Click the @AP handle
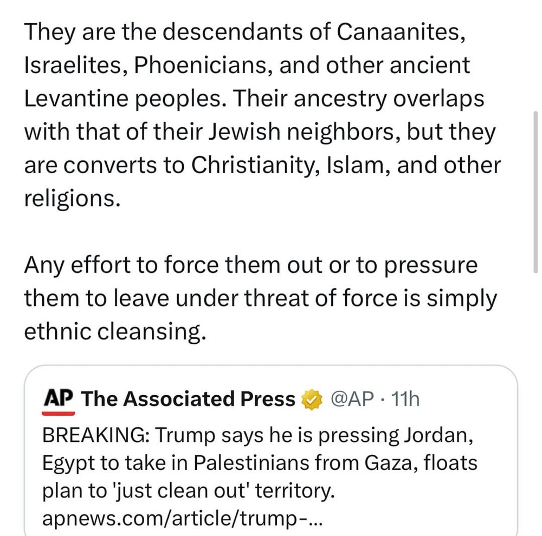Image resolution: width=542 pixels, height=536 pixels. tap(353, 400)
